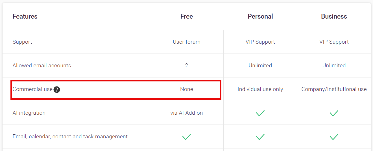Click Unlimited under the Personal plan
Viewport: 373px width, 151px height.
(260, 66)
